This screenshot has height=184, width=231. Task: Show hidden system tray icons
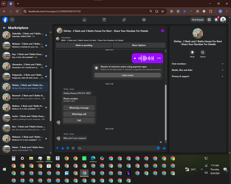pos(201,169)
